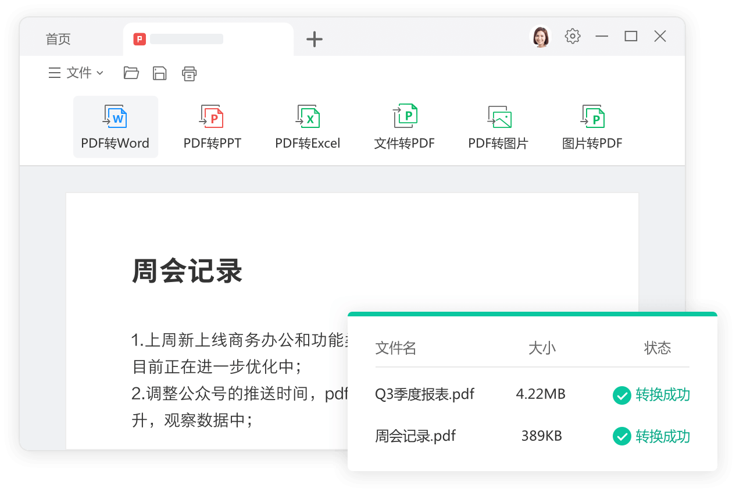Click the user profile avatar
Image resolution: width=736 pixels, height=492 pixels.
541,37
